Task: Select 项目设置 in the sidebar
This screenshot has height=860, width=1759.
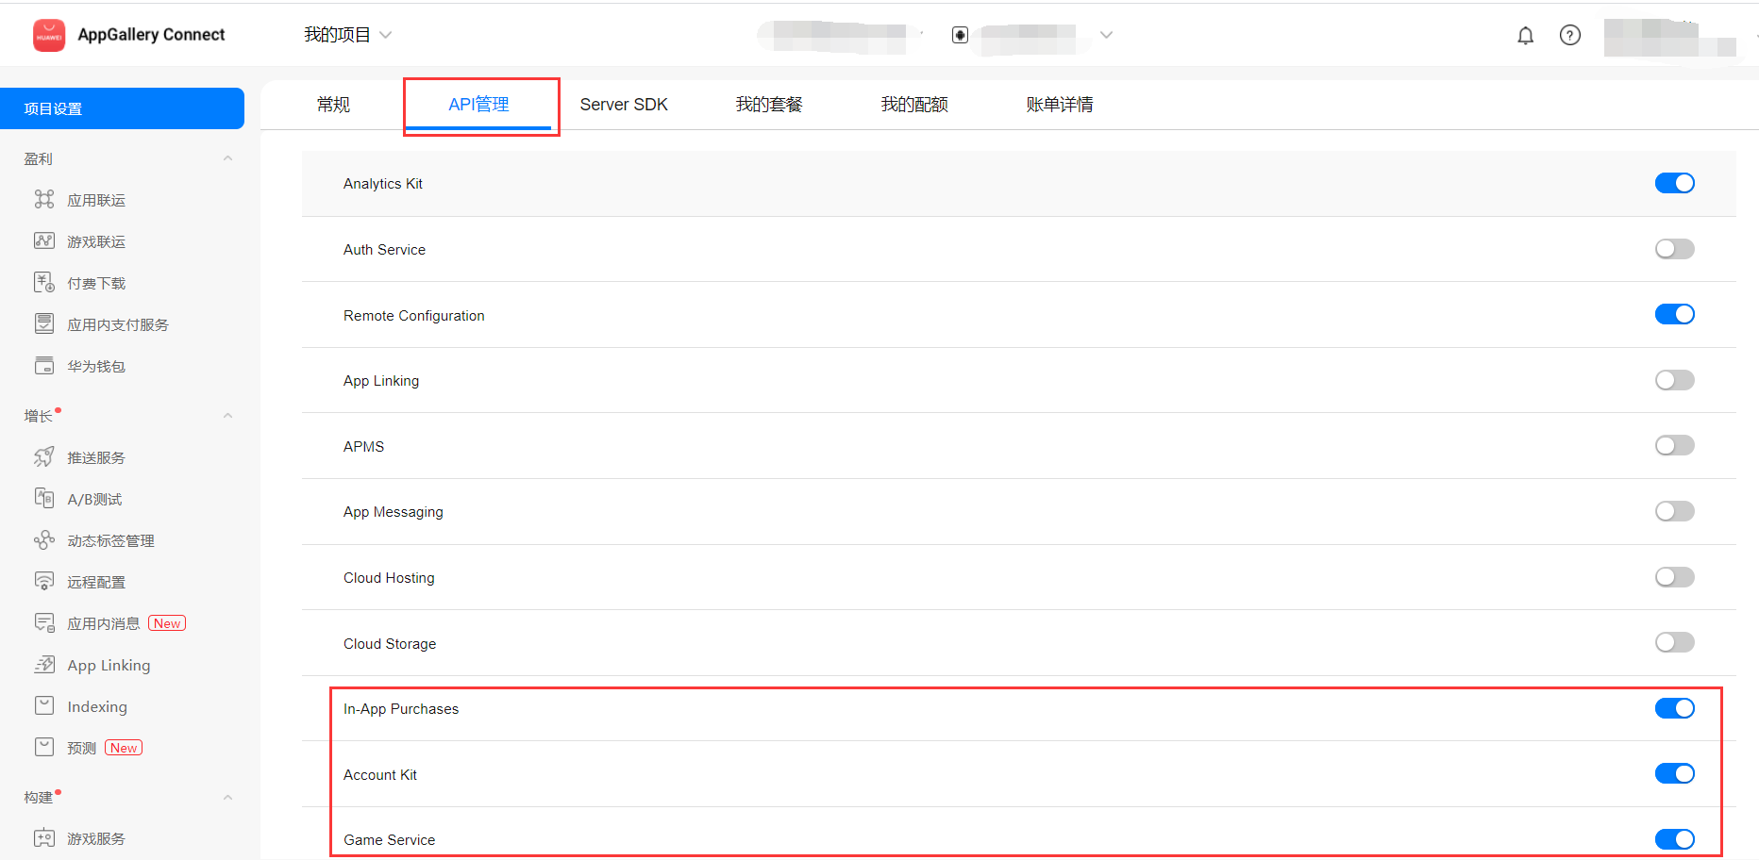Action: [x=122, y=108]
